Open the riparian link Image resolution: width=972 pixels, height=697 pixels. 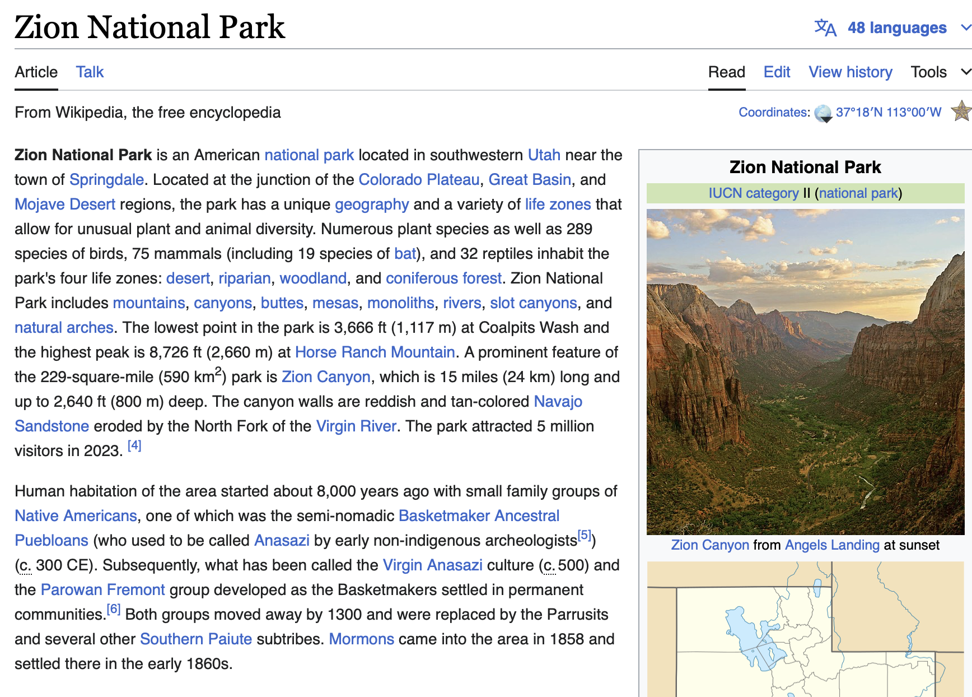[245, 278]
